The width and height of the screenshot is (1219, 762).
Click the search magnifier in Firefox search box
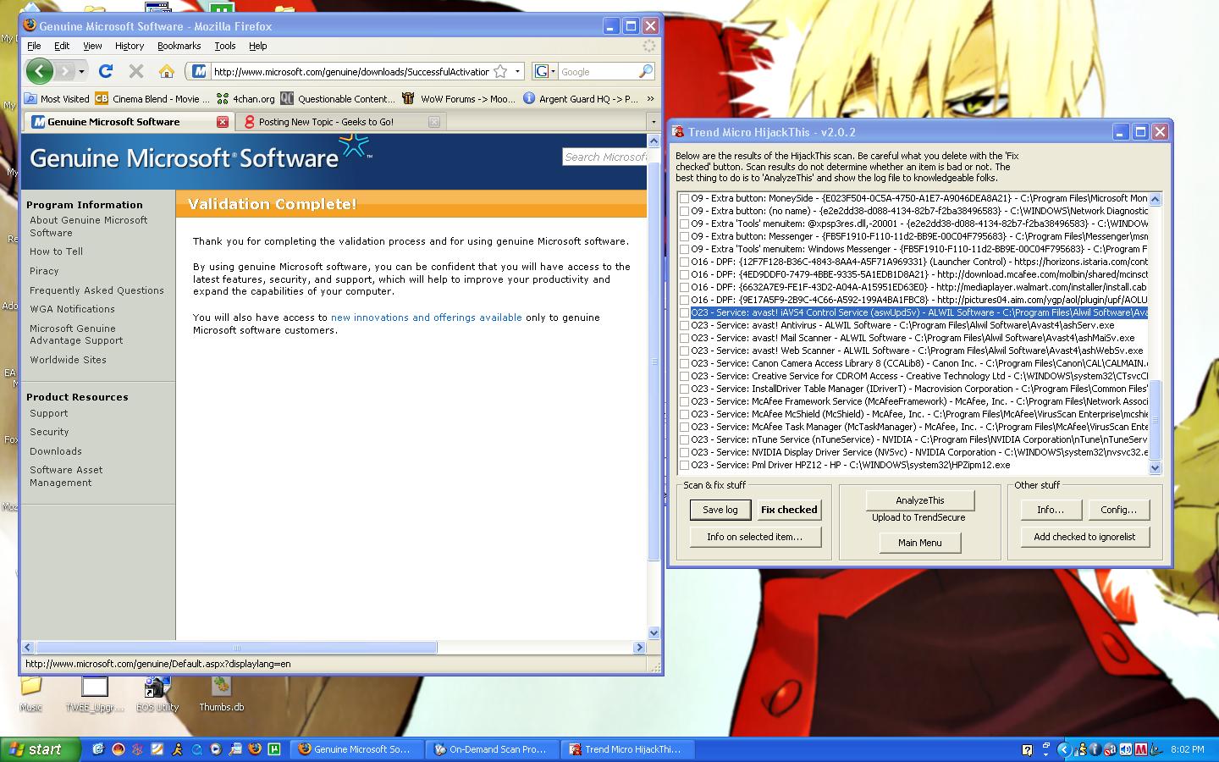pos(646,71)
